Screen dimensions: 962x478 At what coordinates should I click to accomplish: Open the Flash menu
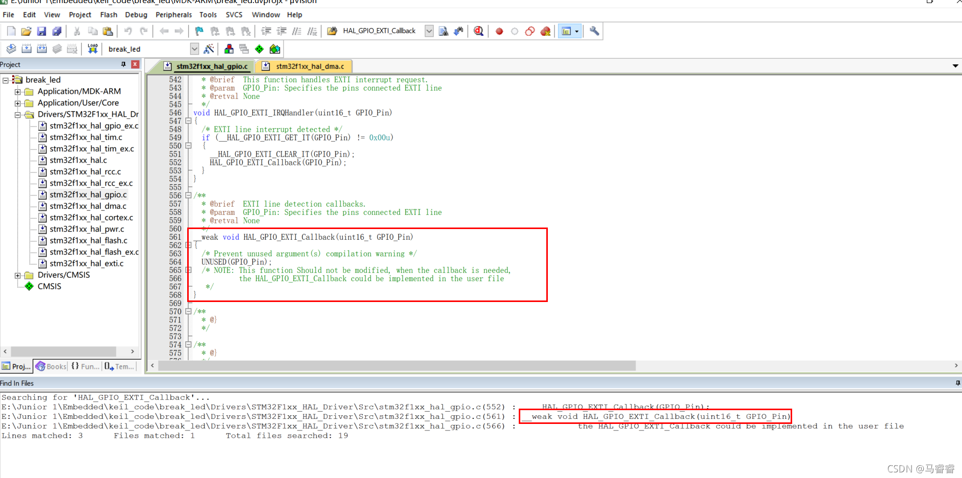tap(109, 15)
